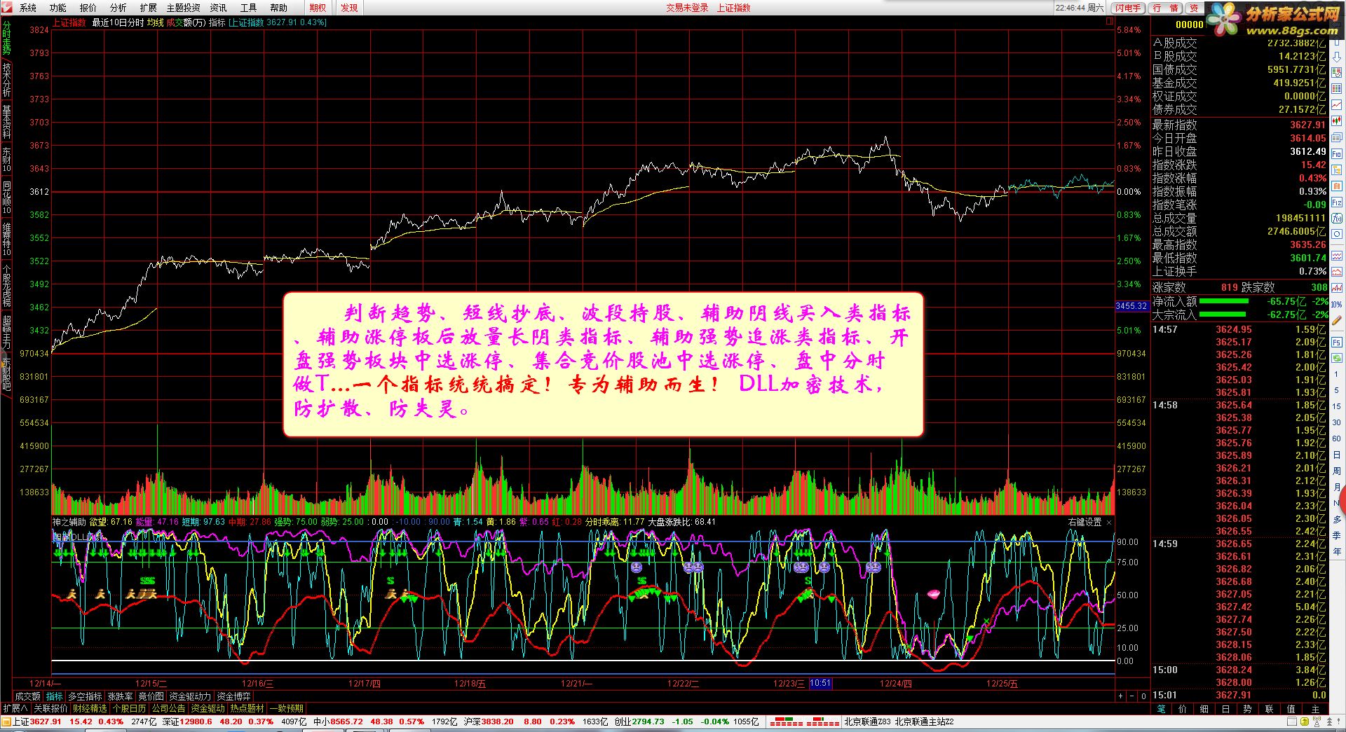Viewport: 1346px width, 732px height.
Task: Select the 5-minute period button
Action: coord(1336,390)
